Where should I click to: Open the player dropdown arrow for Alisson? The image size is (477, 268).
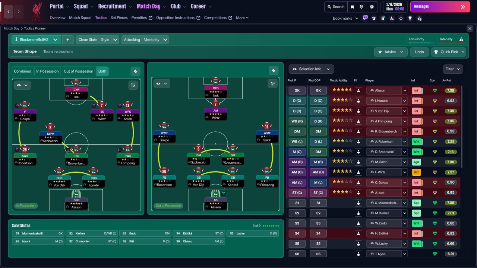point(405,90)
